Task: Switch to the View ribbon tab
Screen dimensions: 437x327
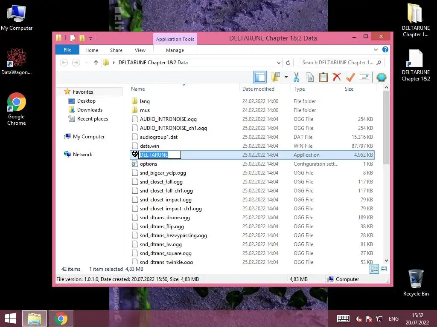Action: click(140, 50)
